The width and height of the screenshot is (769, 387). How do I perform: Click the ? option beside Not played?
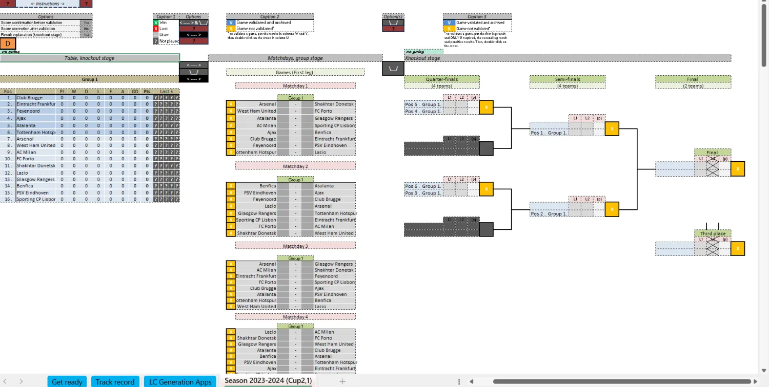(193, 41)
